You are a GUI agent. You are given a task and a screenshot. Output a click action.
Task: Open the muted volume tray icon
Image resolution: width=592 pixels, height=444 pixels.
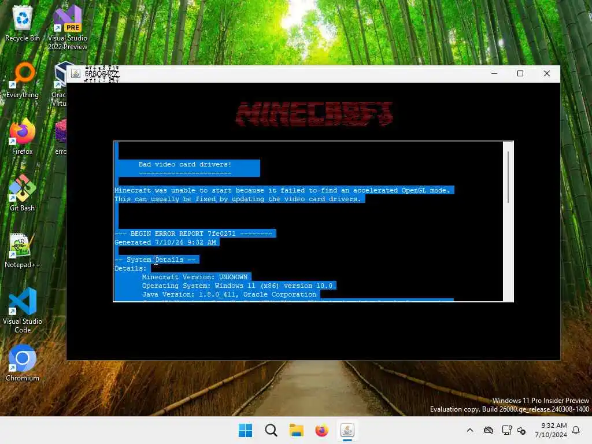(x=521, y=430)
